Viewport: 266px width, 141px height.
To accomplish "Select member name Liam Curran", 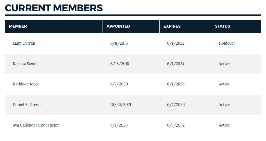I will (x=24, y=43).
